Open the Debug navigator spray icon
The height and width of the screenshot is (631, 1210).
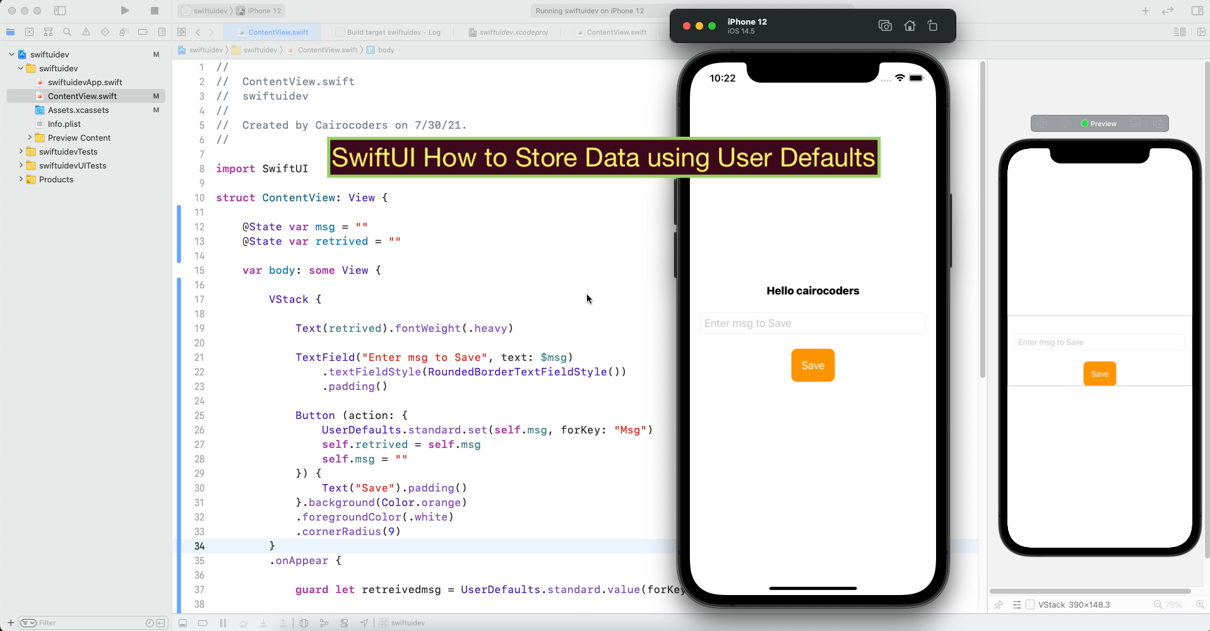pyautogui.click(x=124, y=32)
